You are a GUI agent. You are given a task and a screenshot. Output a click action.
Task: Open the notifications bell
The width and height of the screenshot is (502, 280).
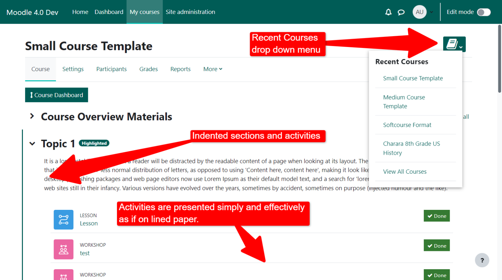(388, 12)
